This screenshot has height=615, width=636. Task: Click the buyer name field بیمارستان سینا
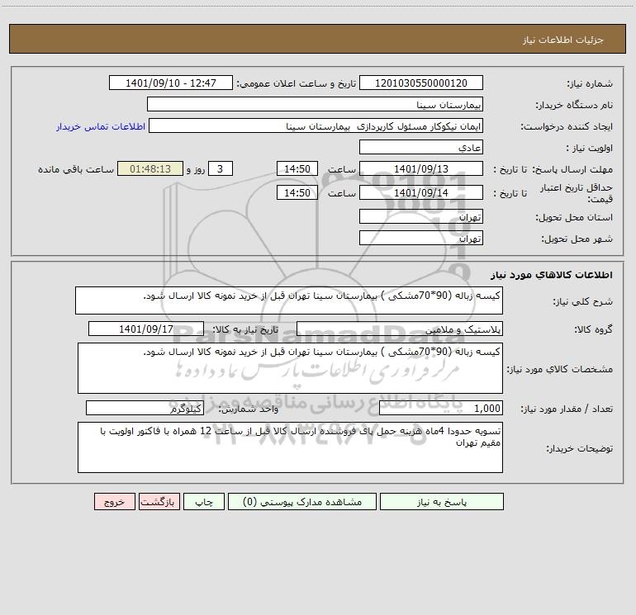315,104
